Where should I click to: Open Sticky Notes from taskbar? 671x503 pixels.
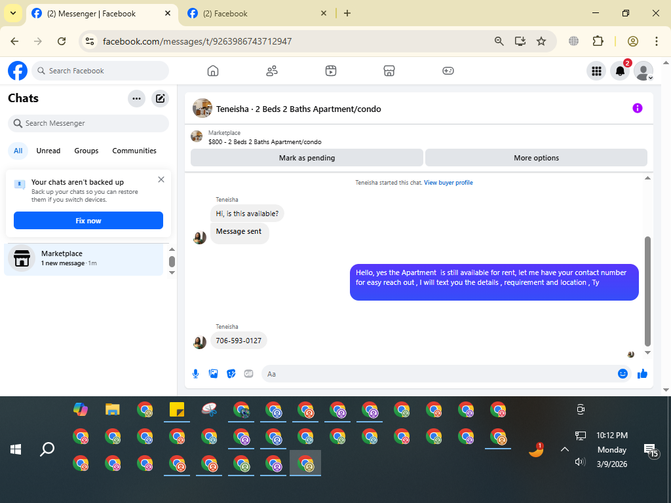coord(177,409)
